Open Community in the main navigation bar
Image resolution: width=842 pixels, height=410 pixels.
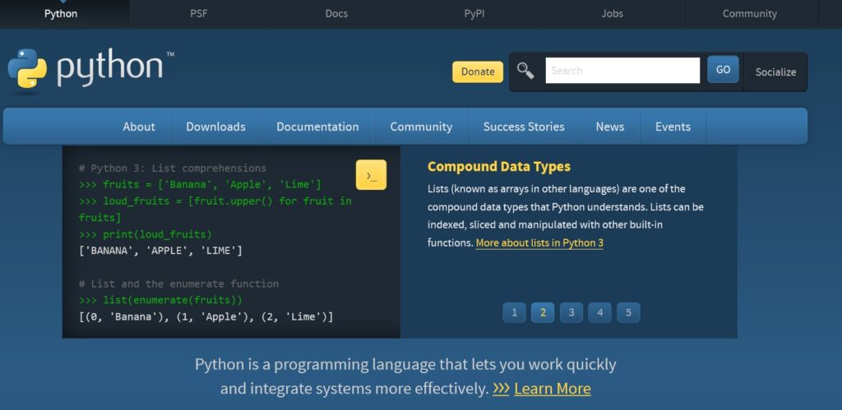(x=421, y=127)
